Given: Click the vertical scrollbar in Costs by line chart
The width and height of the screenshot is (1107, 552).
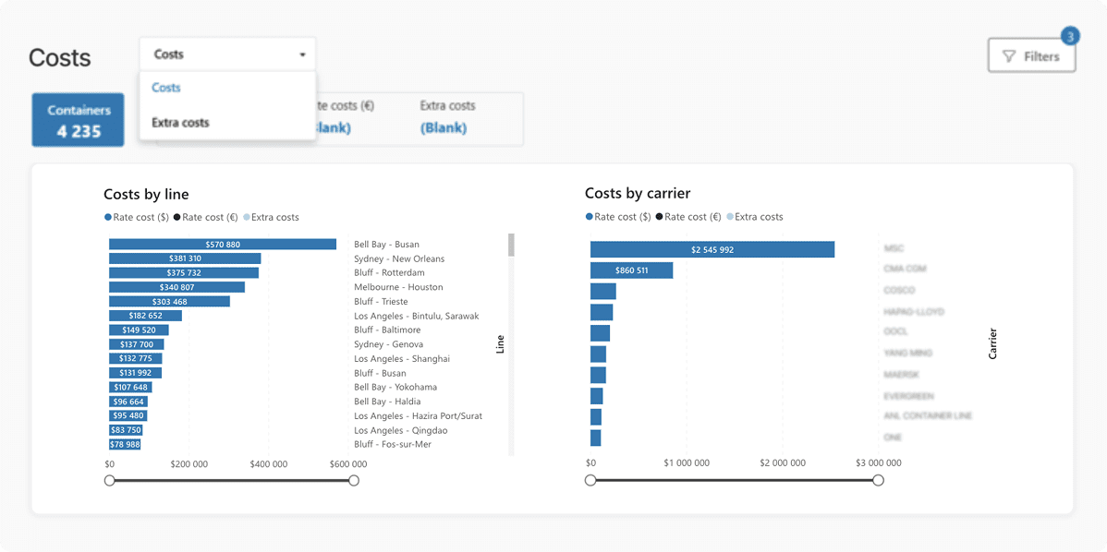Looking at the screenshot, I should click(511, 246).
